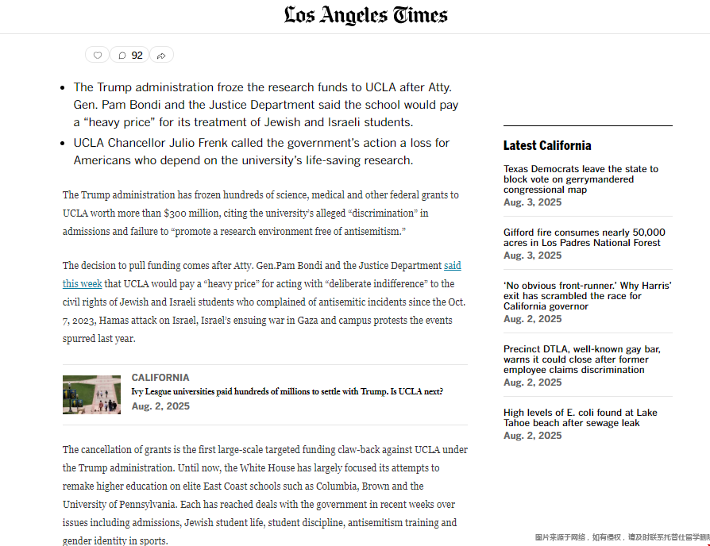Open Gifford fire Los Padres story
The image size is (710, 546).
(x=584, y=237)
